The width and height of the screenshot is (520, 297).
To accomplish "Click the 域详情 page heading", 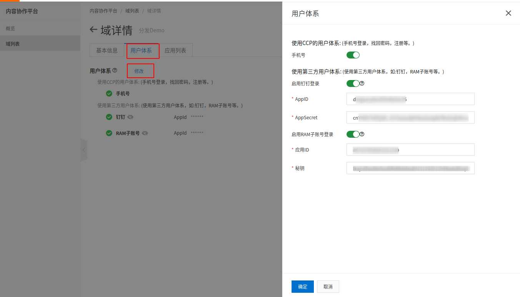I will [117, 30].
